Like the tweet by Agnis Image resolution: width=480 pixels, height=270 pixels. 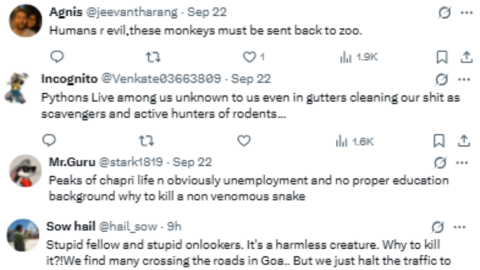(x=254, y=57)
